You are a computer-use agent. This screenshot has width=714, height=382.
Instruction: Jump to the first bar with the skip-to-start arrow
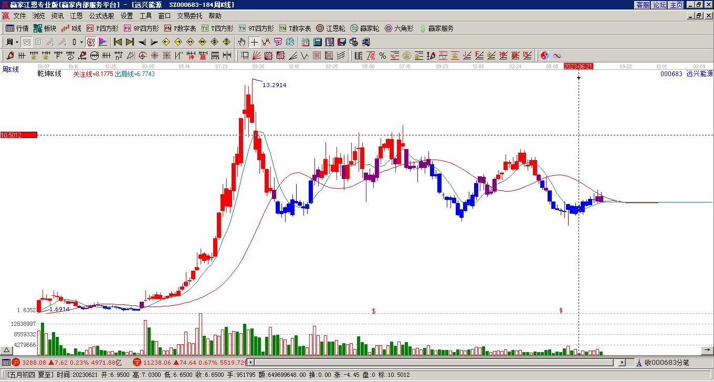118,42
